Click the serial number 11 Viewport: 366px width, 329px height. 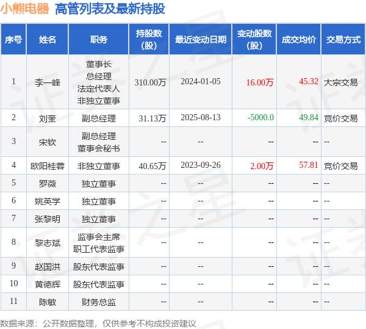[x=13, y=301]
